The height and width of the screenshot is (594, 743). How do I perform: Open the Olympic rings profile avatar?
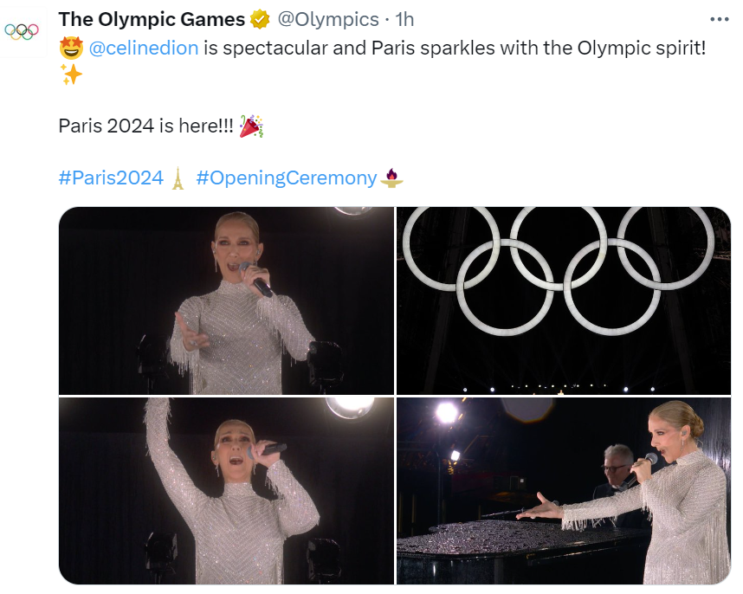[x=22, y=32]
